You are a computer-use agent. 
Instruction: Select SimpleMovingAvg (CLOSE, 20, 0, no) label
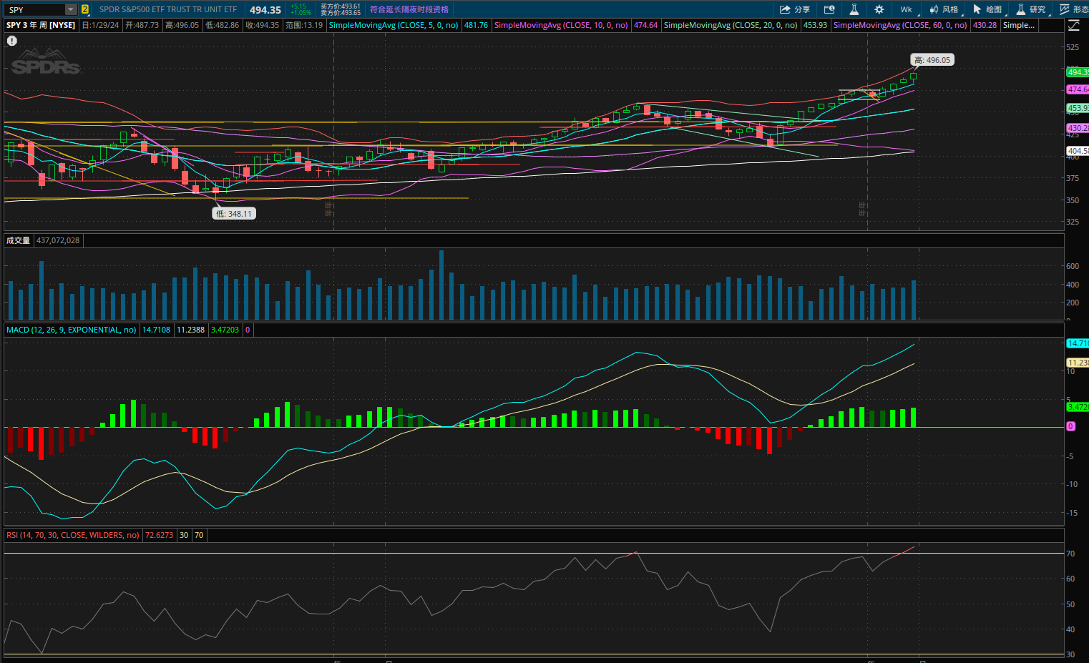[x=731, y=25]
